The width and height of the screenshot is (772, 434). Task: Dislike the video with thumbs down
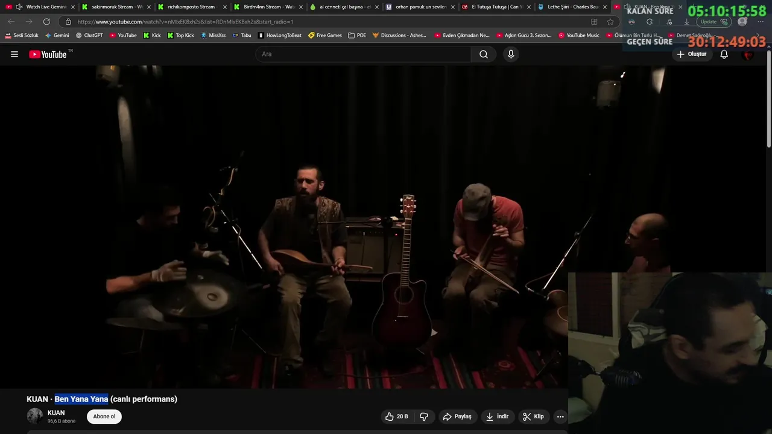click(424, 417)
